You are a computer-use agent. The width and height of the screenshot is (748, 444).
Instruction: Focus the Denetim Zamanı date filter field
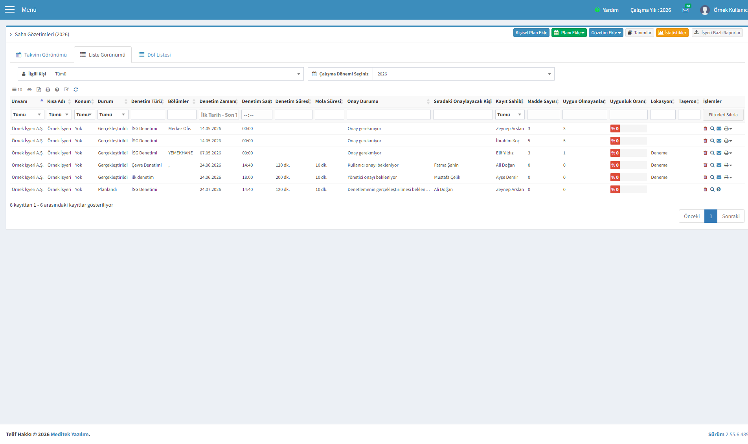[219, 115]
